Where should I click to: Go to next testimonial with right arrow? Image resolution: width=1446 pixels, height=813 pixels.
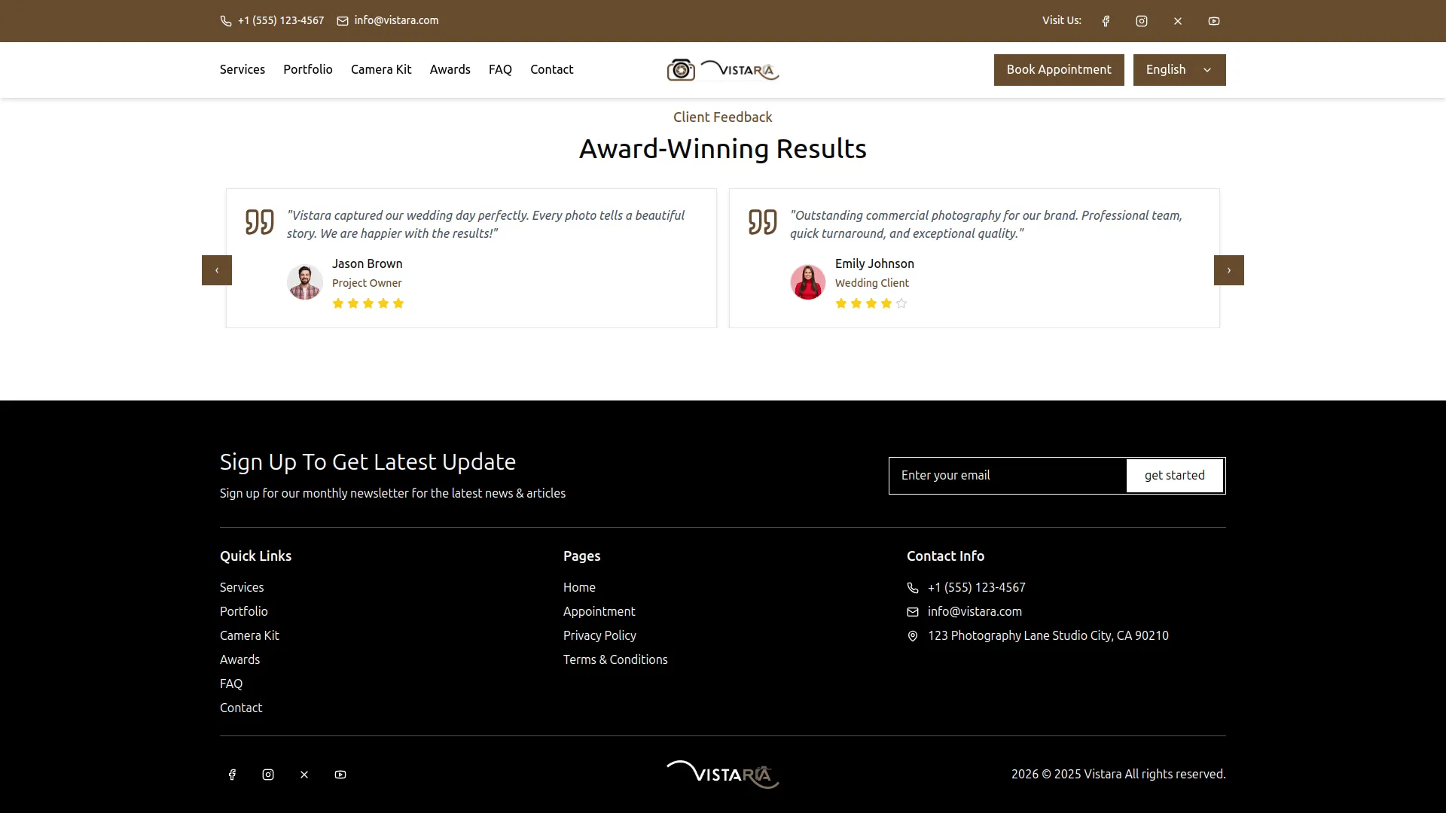point(1228,270)
